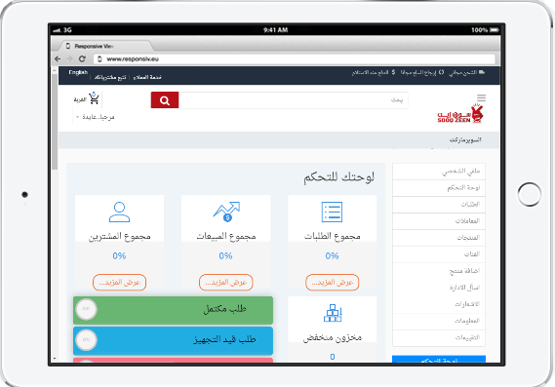555x387 pixels.
Task: Open ملفي الشخصي in sidebar
Action: point(439,172)
